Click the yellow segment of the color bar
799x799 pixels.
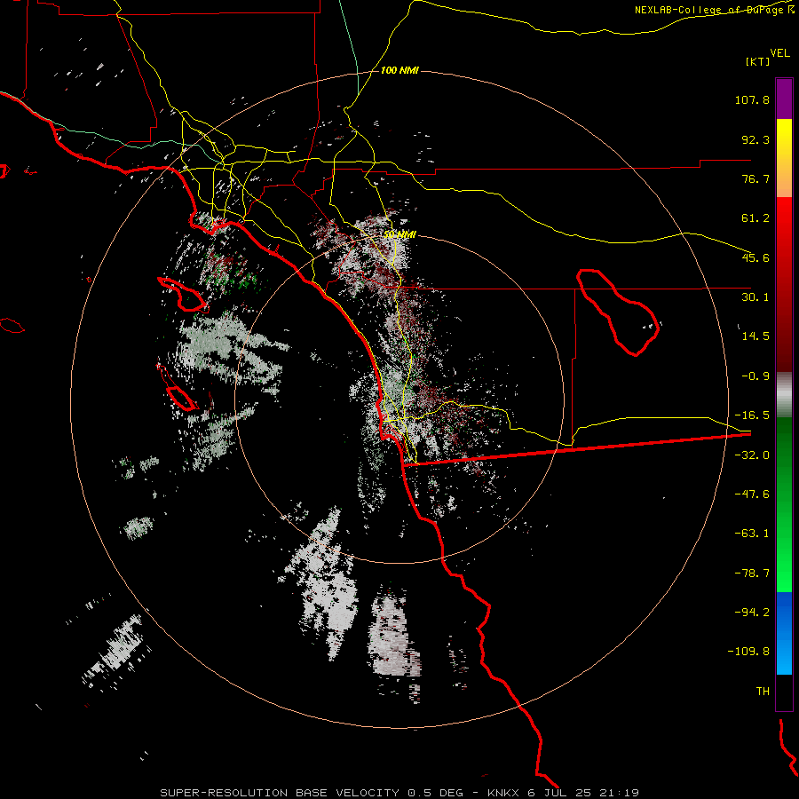[784, 158]
